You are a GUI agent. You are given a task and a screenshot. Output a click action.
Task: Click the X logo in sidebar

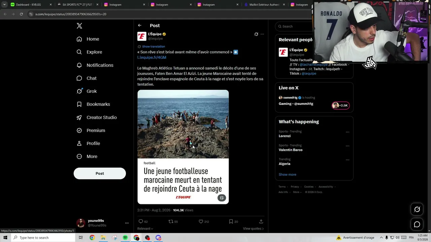pos(79,26)
